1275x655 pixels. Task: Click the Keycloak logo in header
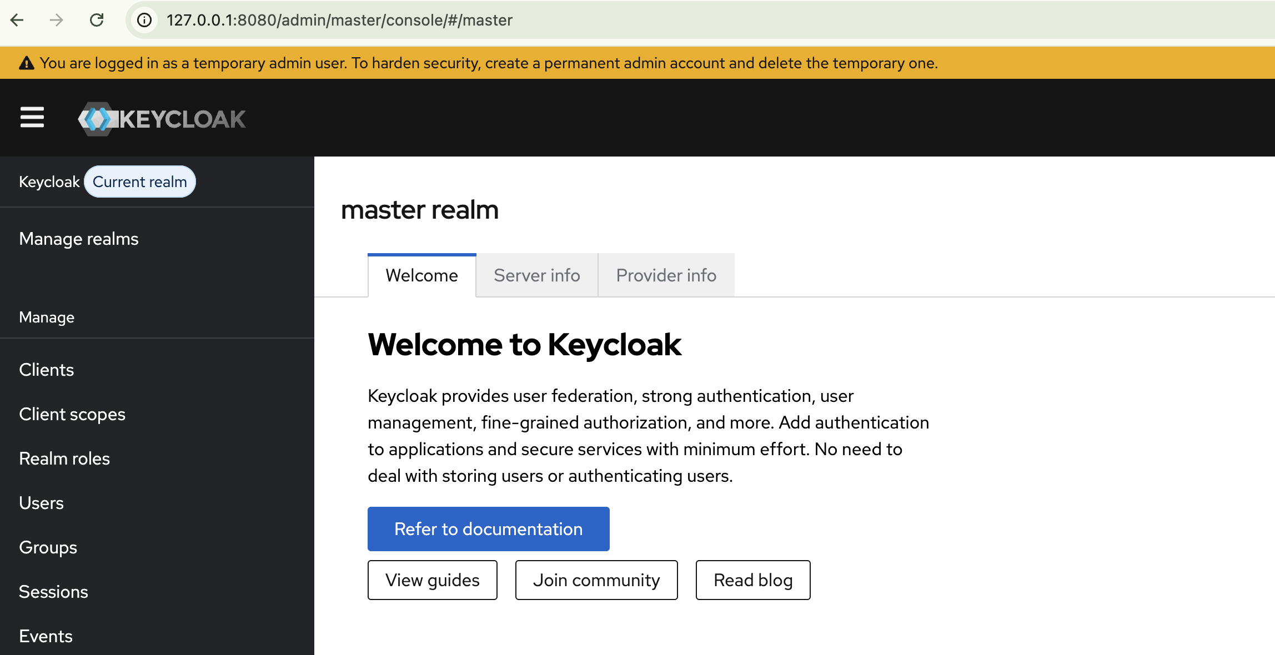point(162,119)
